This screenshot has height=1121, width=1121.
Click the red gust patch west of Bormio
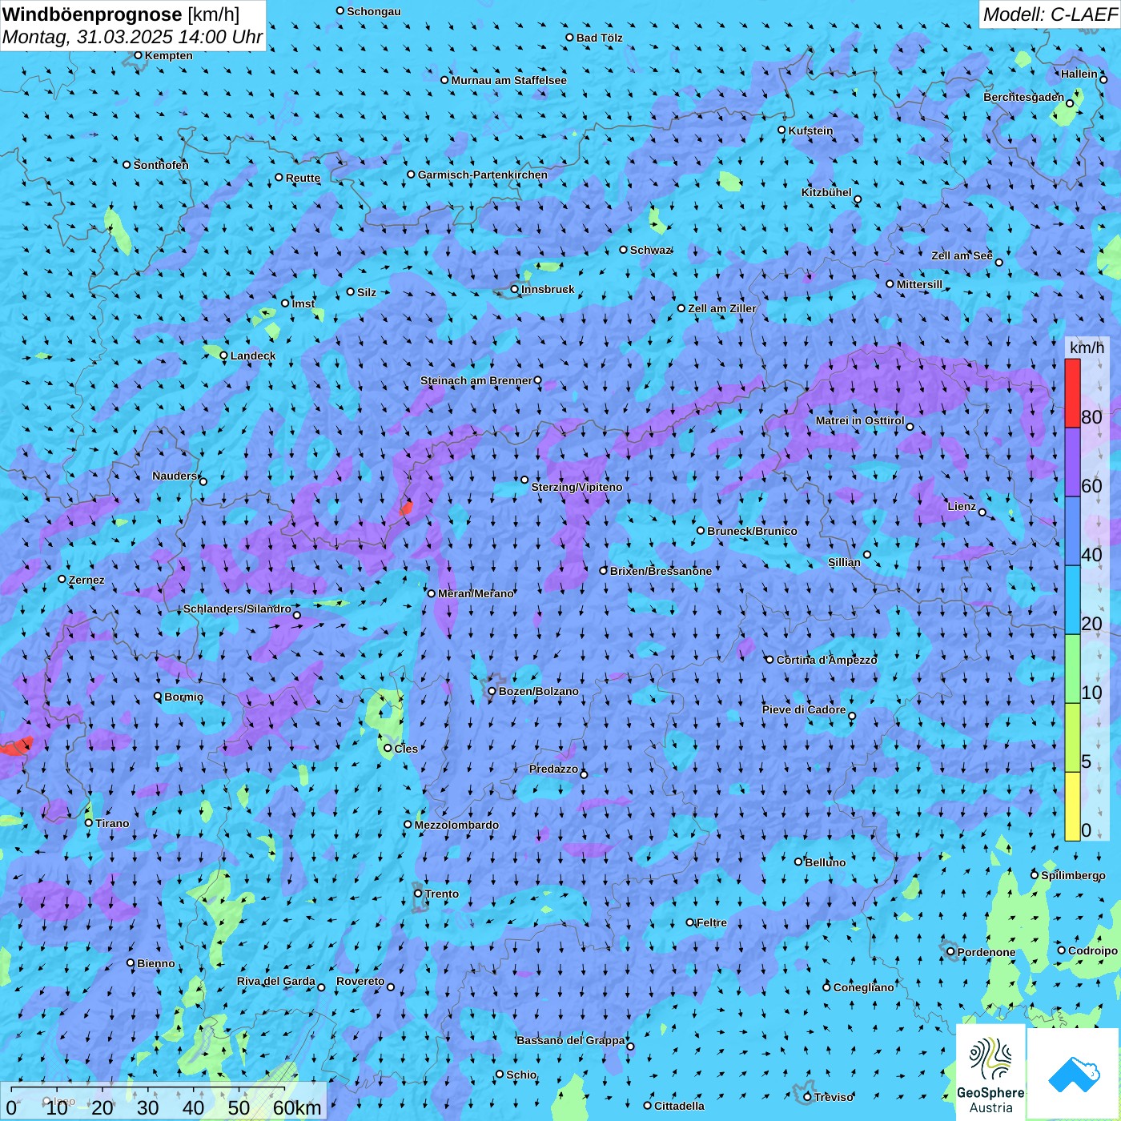pos(16,747)
